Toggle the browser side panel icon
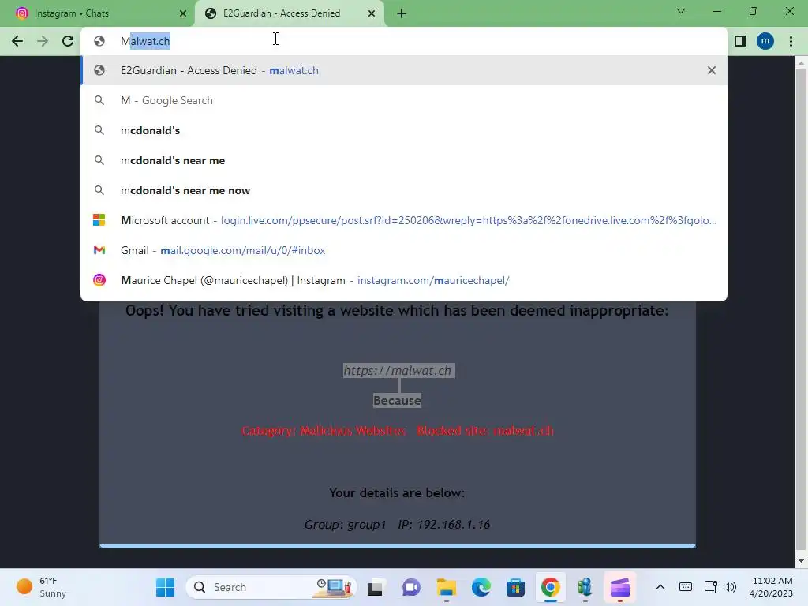Screen dimensions: 808x606 click(x=740, y=41)
